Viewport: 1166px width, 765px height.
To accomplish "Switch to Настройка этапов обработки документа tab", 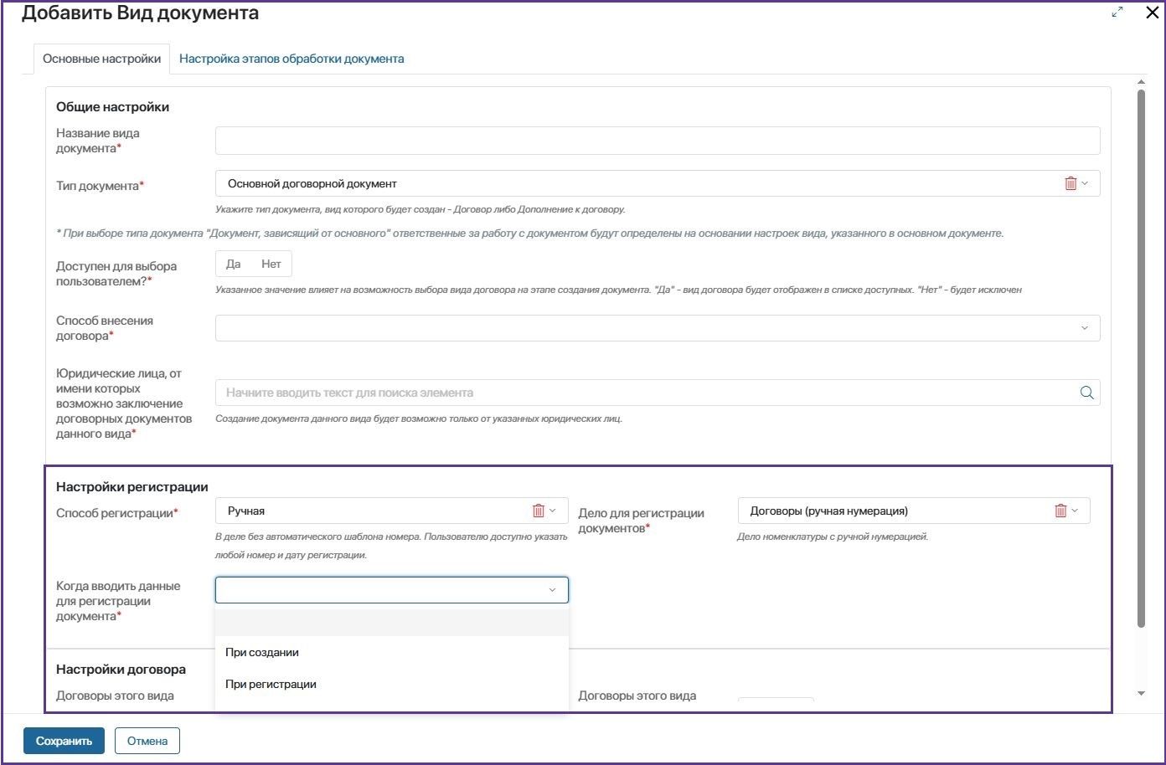I will [291, 59].
